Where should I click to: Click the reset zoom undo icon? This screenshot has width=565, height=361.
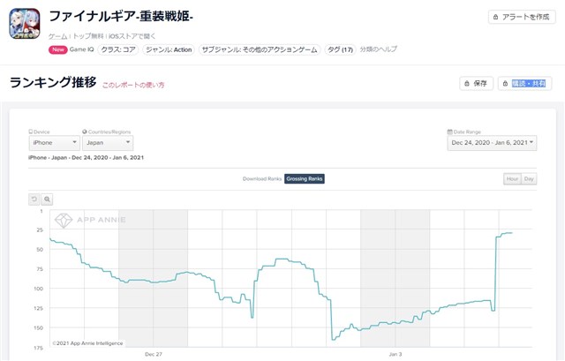[x=34, y=199]
